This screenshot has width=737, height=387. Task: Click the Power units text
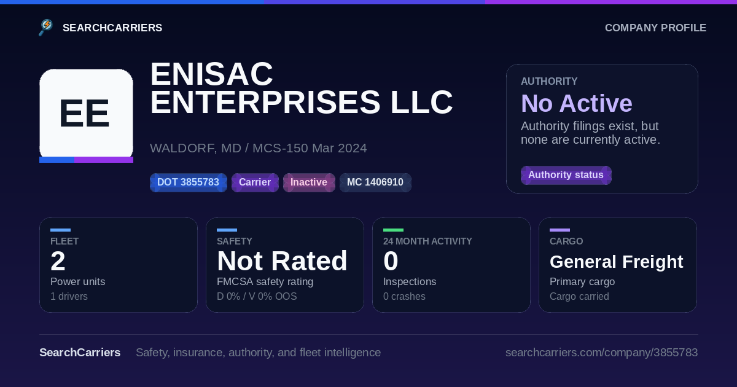tap(77, 281)
